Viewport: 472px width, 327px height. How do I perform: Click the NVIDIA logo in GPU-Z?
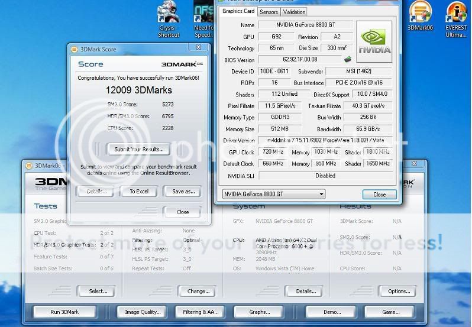374,41
